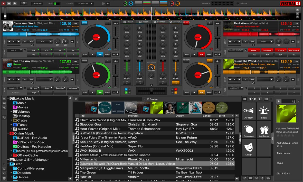Open the info tab handle
The height and width of the screenshot is (182, 303).
coord(272,138)
